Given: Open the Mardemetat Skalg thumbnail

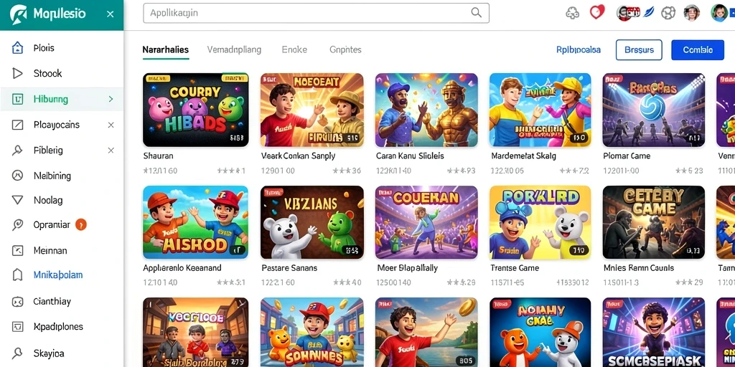Looking at the screenshot, I should (x=540, y=110).
